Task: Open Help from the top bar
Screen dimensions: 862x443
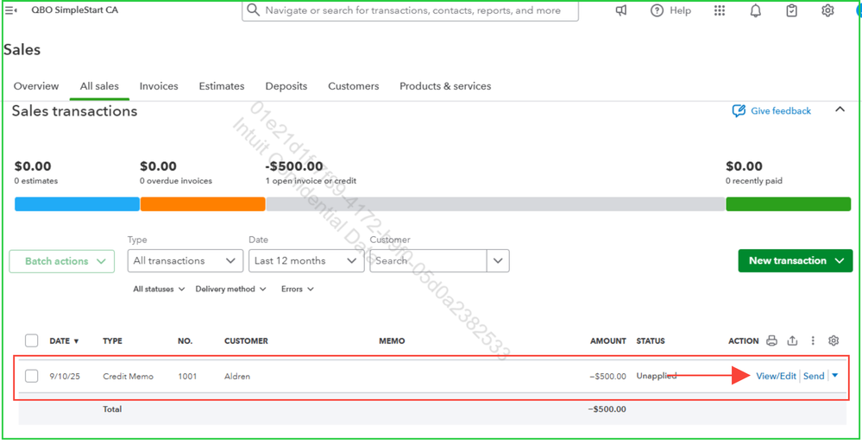Action: (670, 10)
